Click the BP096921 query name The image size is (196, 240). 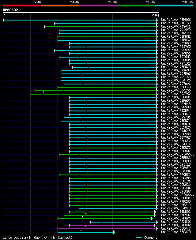(12, 10)
